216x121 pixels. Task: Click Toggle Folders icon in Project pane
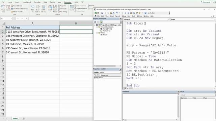coord(101,22)
